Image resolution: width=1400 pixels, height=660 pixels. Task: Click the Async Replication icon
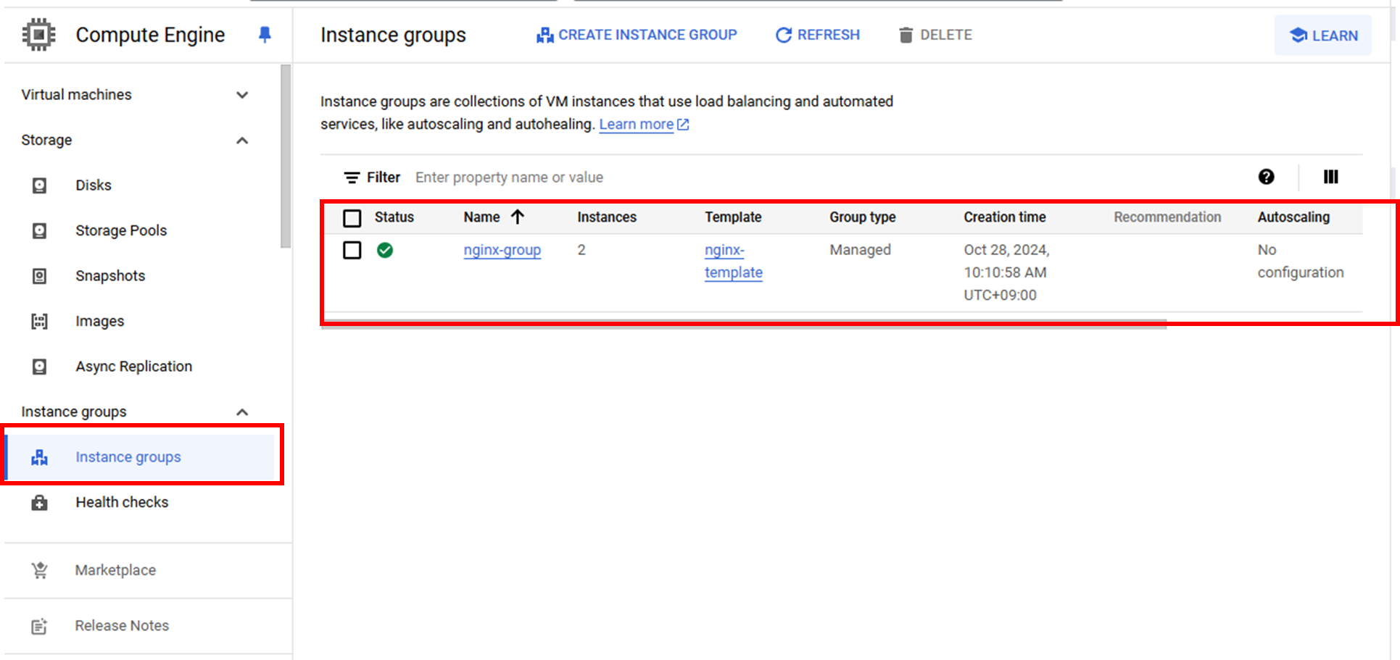click(40, 367)
